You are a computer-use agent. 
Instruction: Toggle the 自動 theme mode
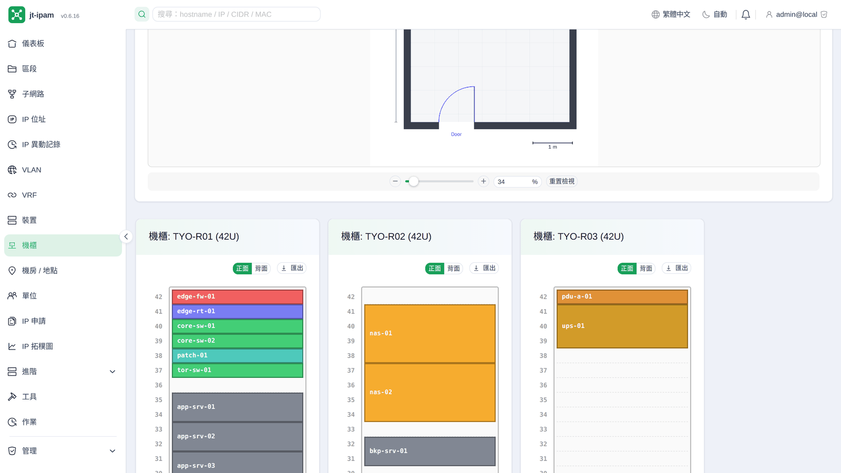tap(715, 15)
